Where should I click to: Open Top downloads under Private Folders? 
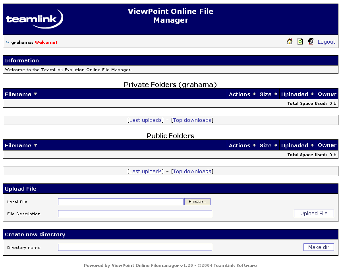[x=192, y=120]
